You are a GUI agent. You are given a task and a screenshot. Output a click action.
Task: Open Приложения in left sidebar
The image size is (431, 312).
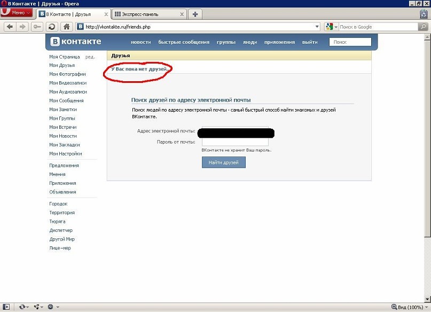coord(62,183)
